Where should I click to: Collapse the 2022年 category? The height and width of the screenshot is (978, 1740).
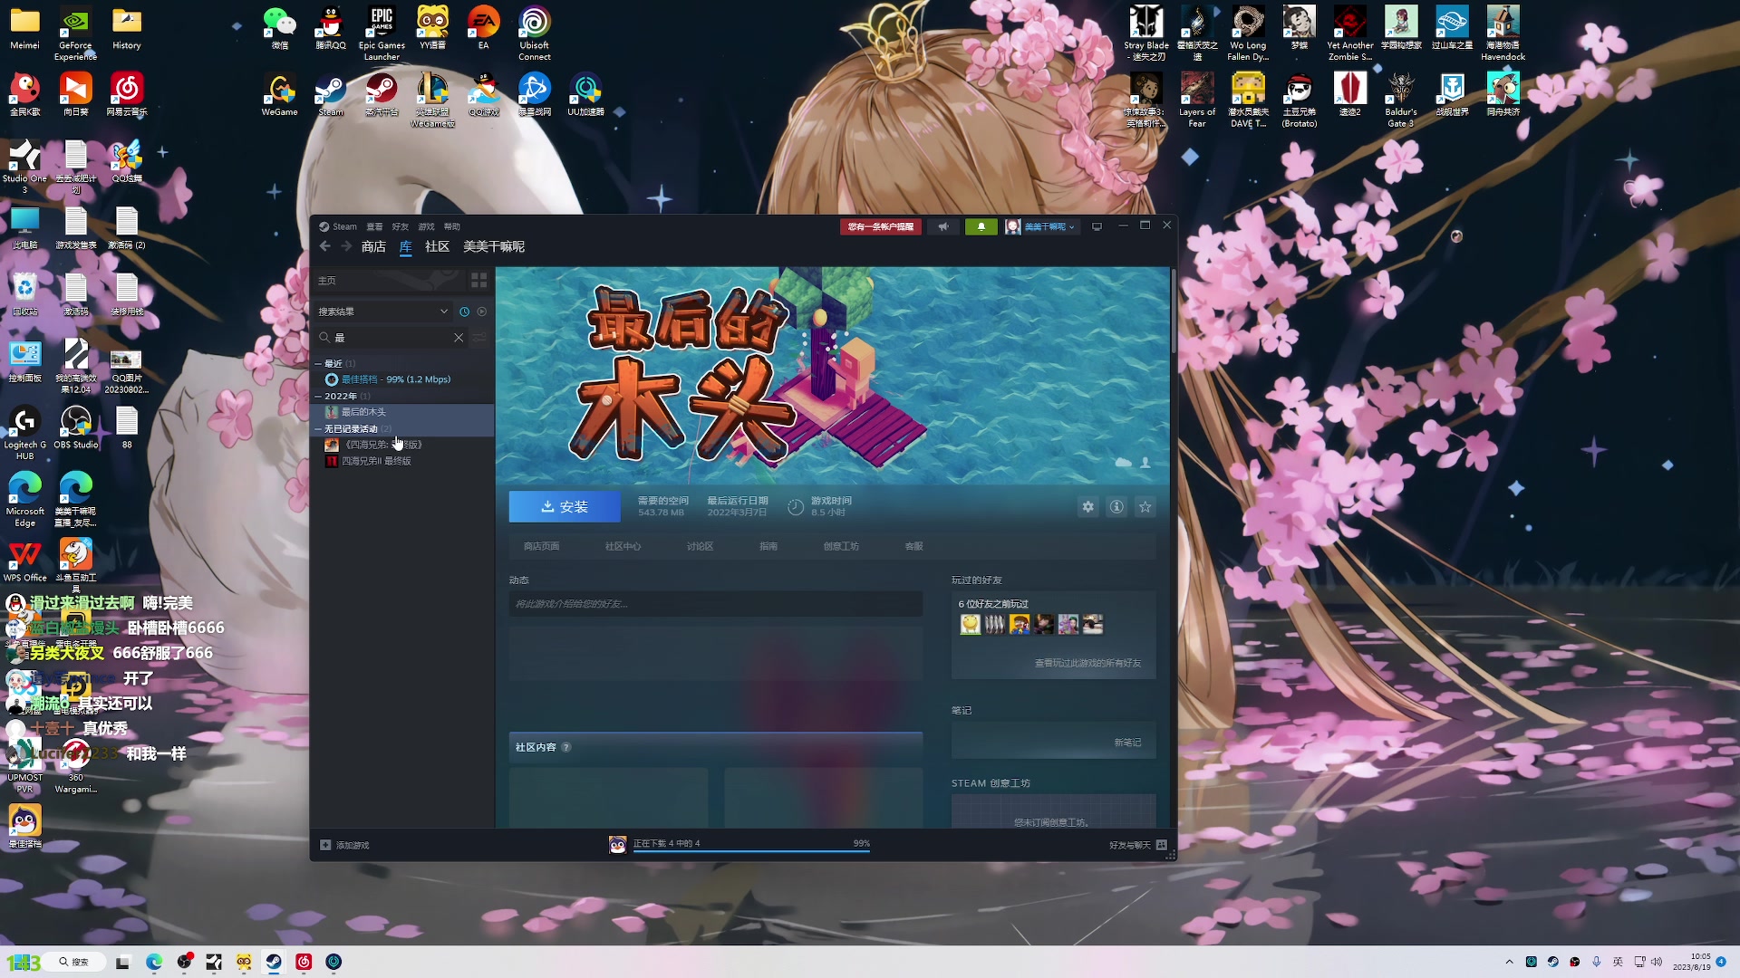(318, 397)
